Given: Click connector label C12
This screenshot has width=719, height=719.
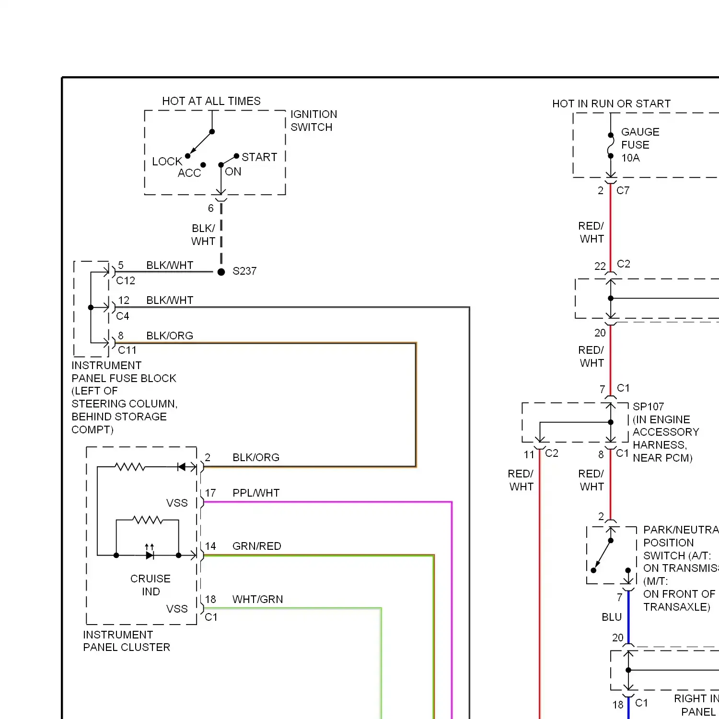Looking at the screenshot, I should click(x=126, y=281).
